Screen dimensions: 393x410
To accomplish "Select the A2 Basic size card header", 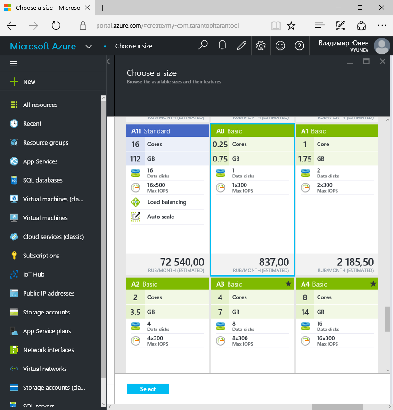I will click(168, 284).
